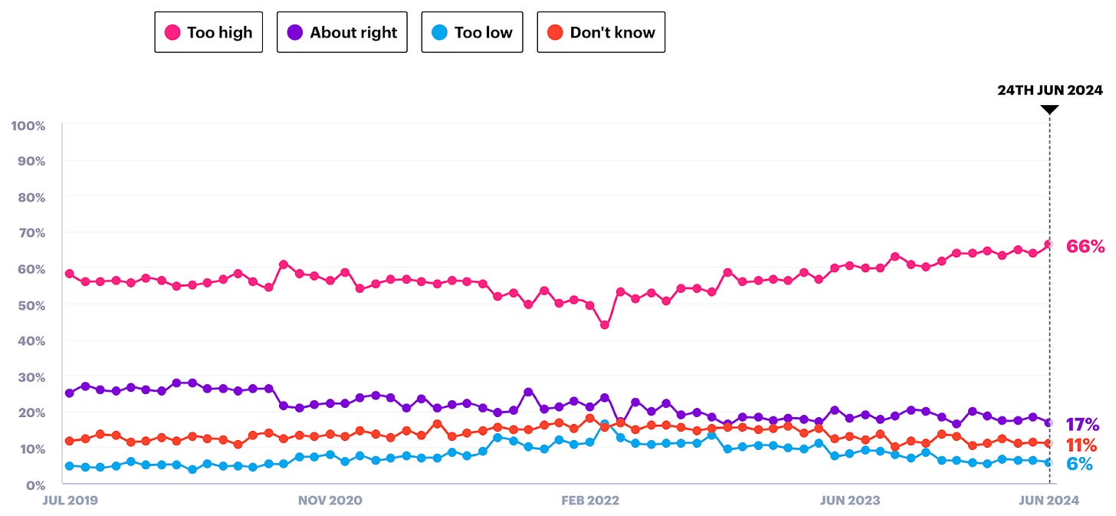The width and height of the screenshot is (1116, 516).
Task: Select the 66% Too high end label
Action: (x=1085, y=246)
